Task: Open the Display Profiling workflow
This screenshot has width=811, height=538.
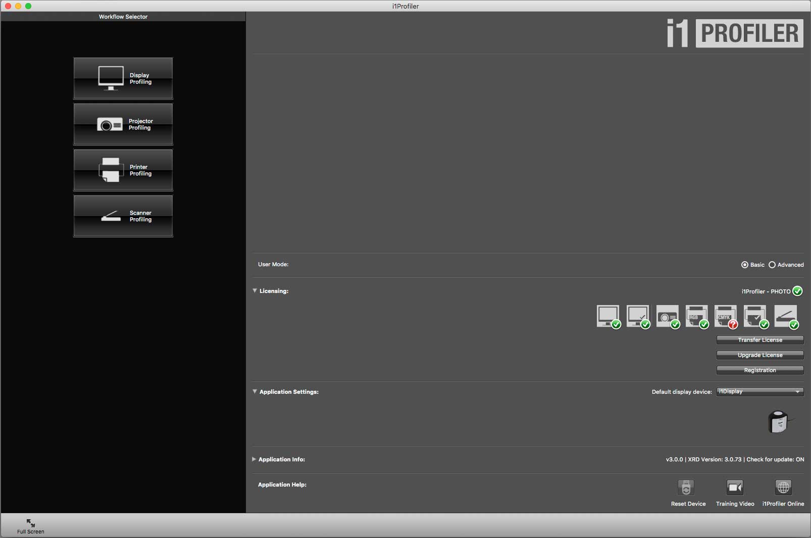Action: point(123,78)
